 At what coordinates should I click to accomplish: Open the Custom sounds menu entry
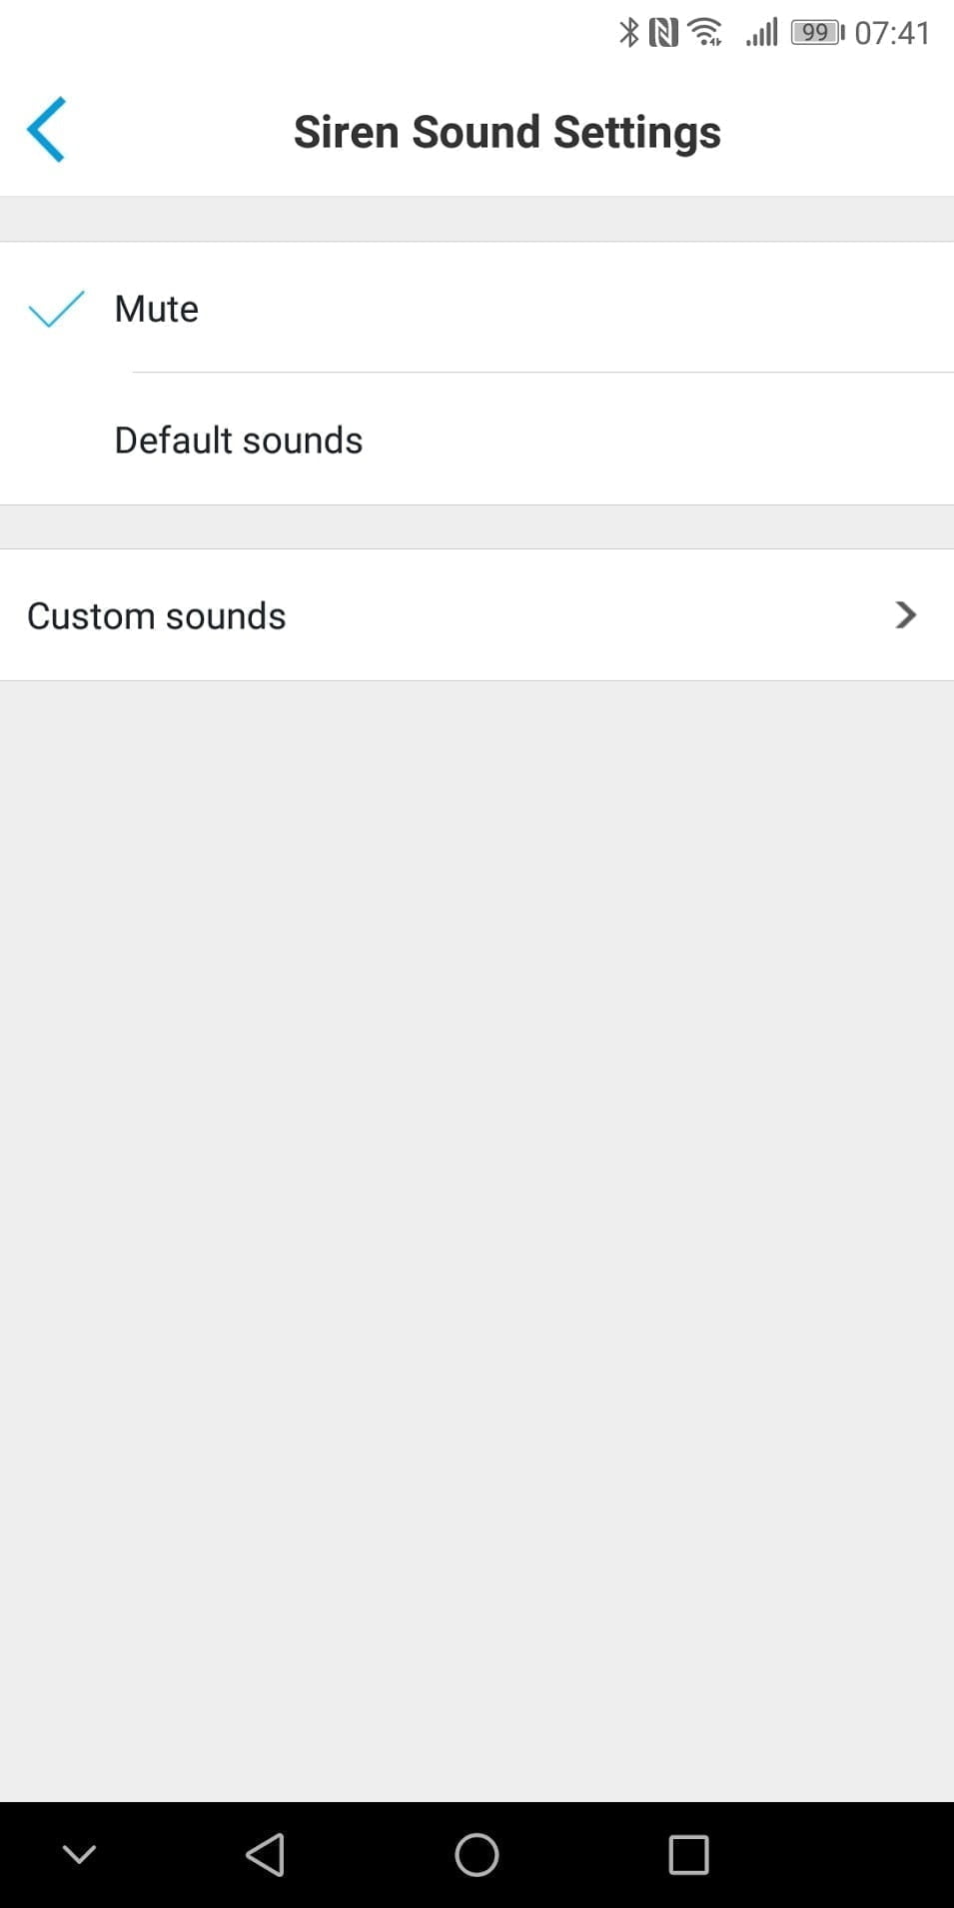[157, 616]
